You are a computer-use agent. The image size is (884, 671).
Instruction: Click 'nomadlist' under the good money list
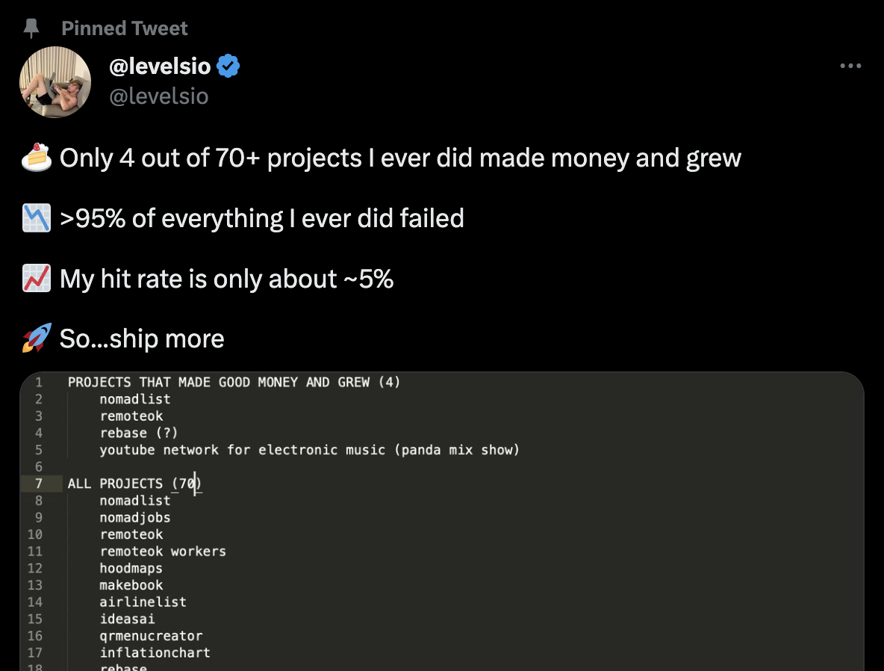(135, 398)
